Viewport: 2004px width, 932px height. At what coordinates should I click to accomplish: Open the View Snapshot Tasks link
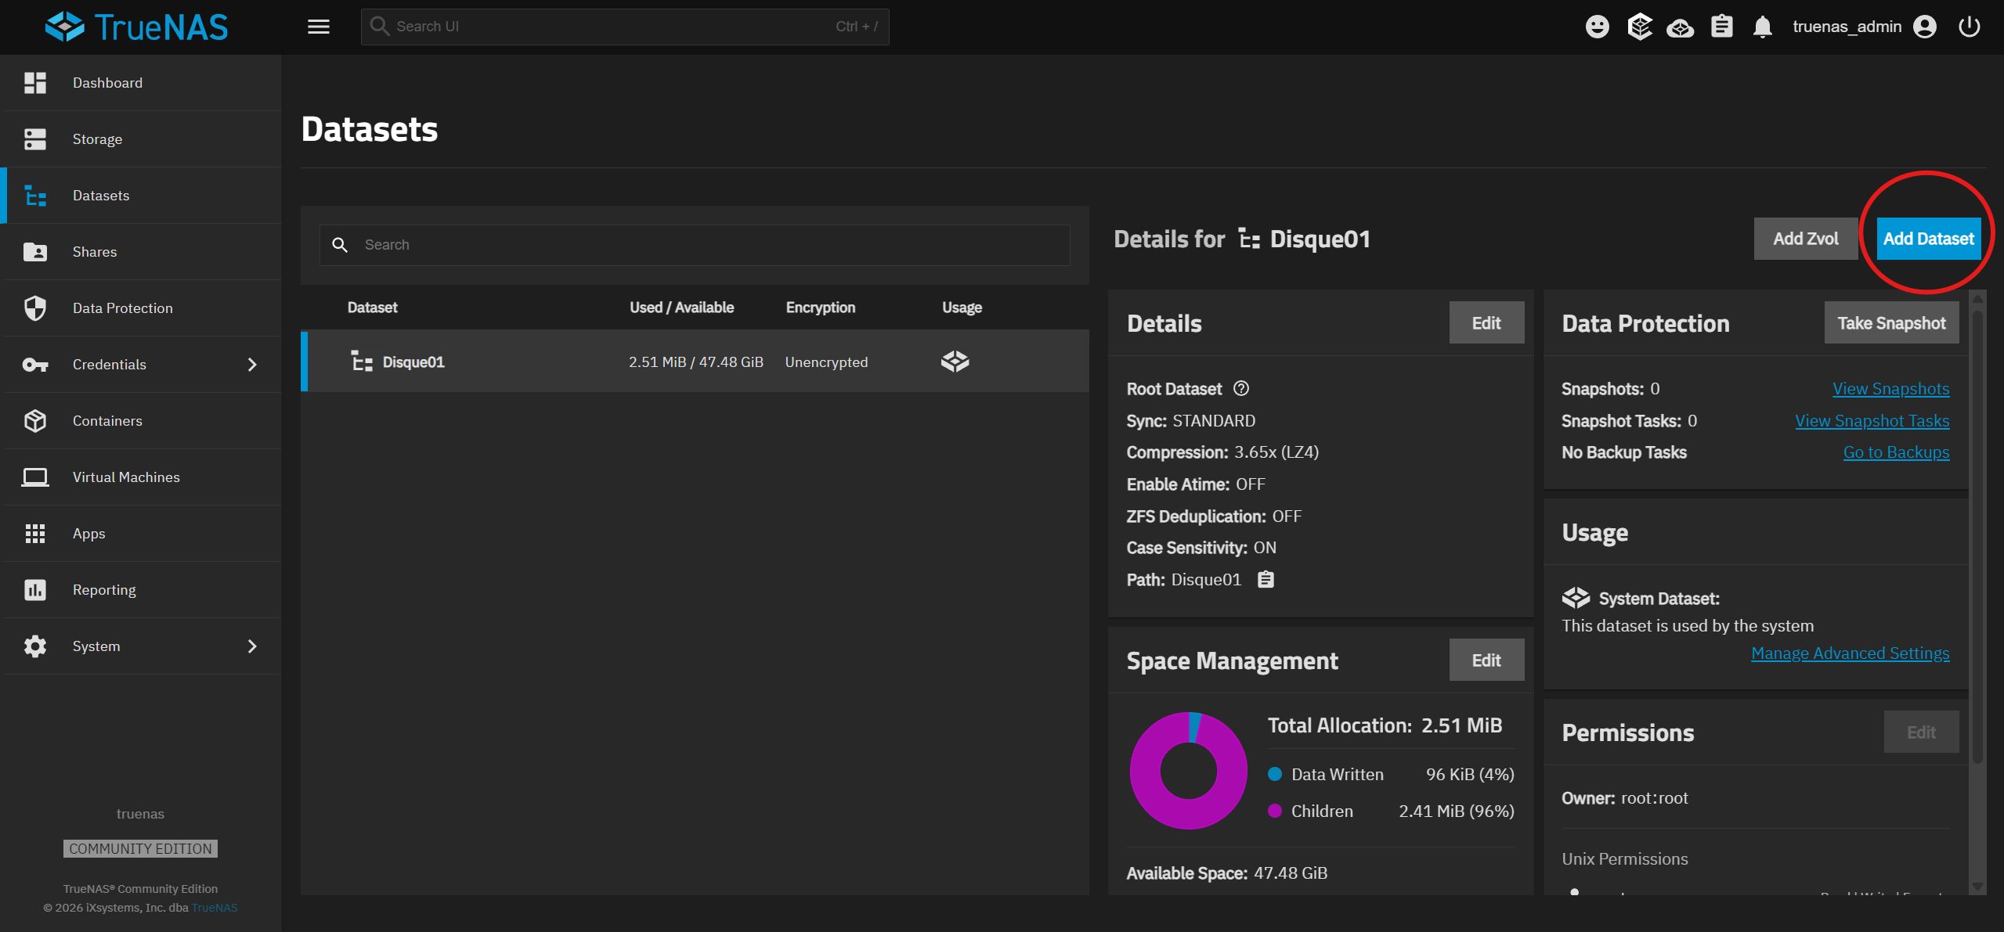[1872, 421]
